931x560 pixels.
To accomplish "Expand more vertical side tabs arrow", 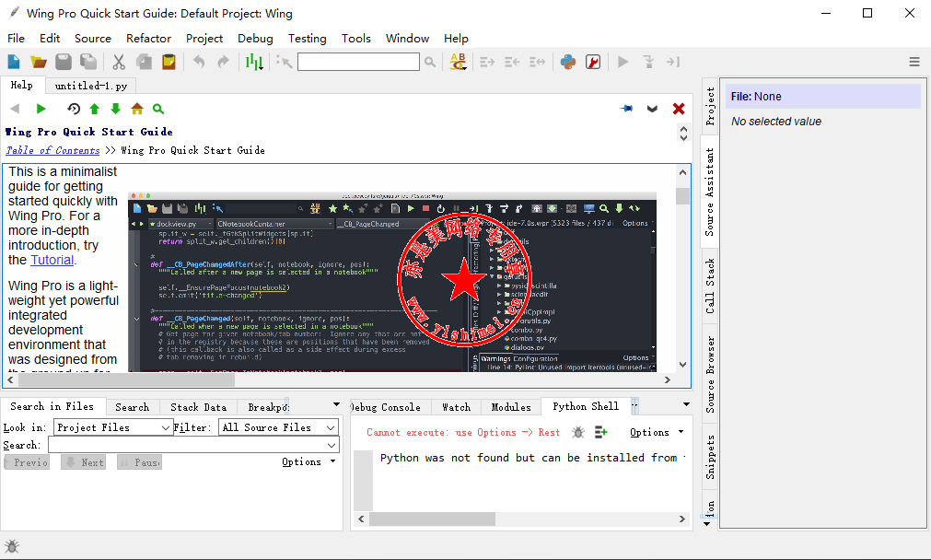I will 706,524.
